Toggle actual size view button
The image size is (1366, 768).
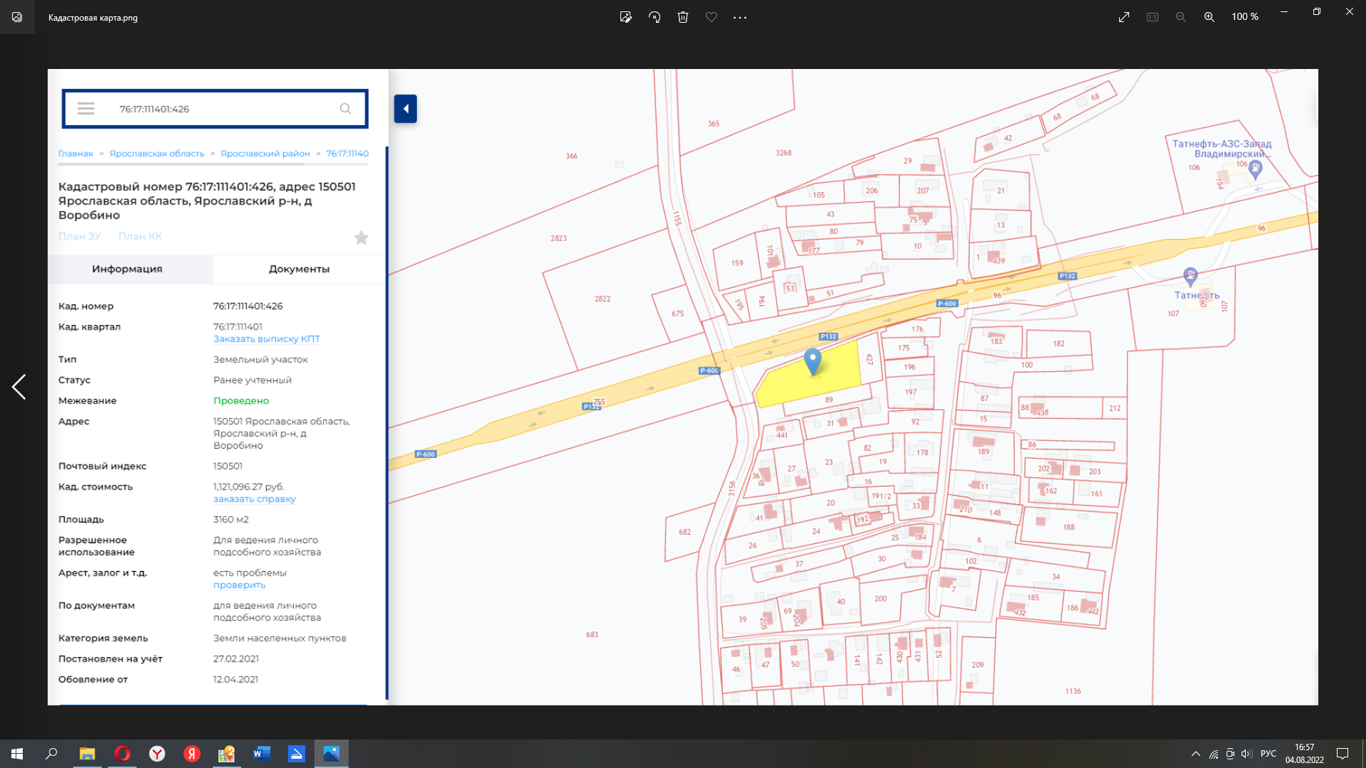(x=1153, y=17)
